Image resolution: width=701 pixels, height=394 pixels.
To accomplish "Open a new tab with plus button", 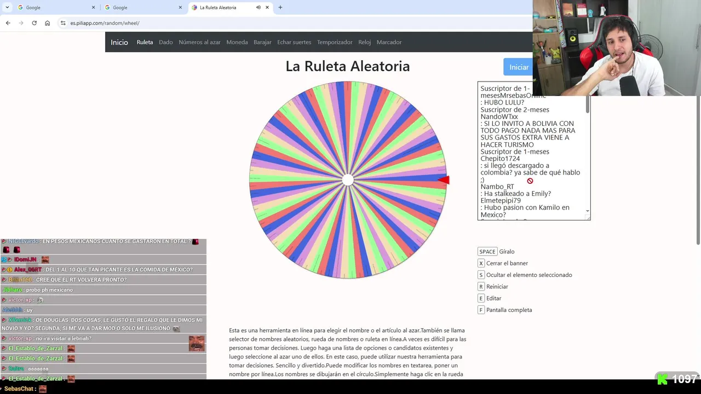I will pyautogui.click(x=280, y=8).
